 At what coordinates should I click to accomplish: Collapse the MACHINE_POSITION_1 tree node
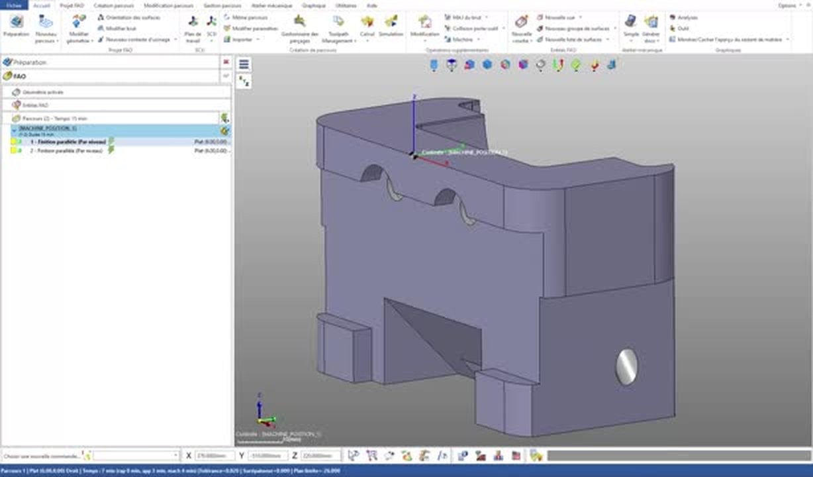14,131
